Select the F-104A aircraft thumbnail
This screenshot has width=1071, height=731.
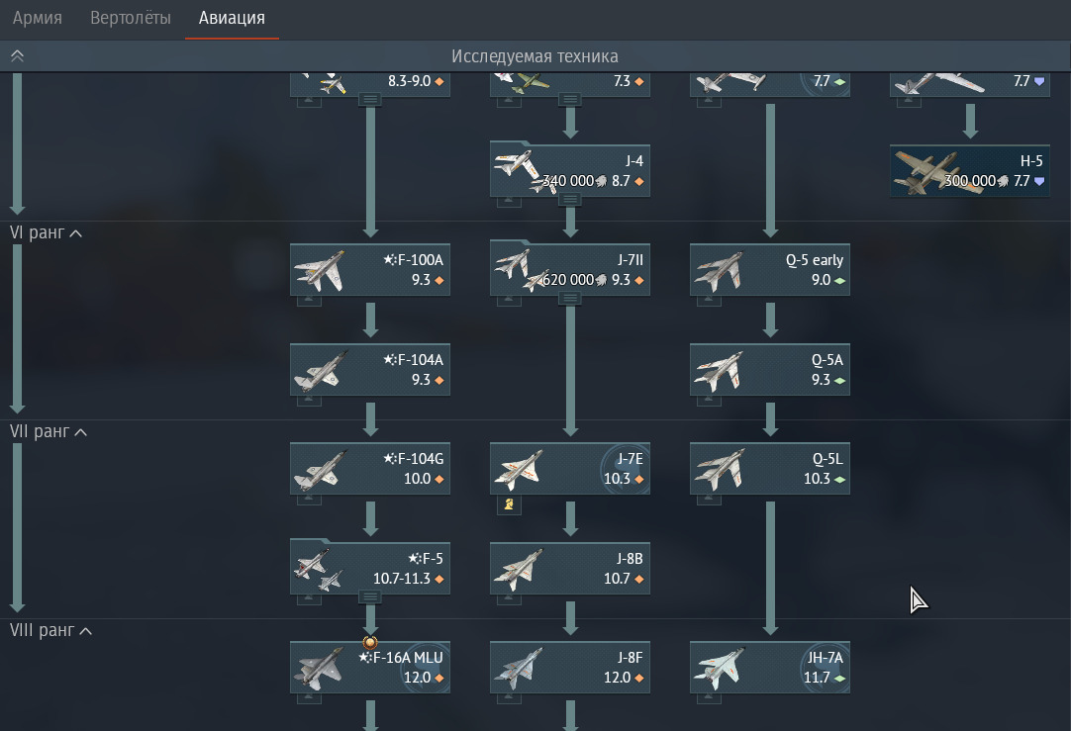click(x=320, y=371)
